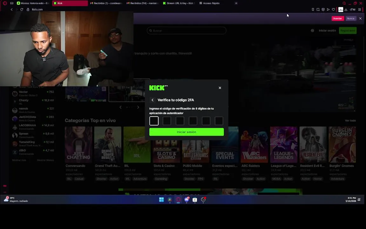This screenshot has width=366, height=229.
Task: Click the sixth 2FA digit box
Action: [x=219, y=121]
